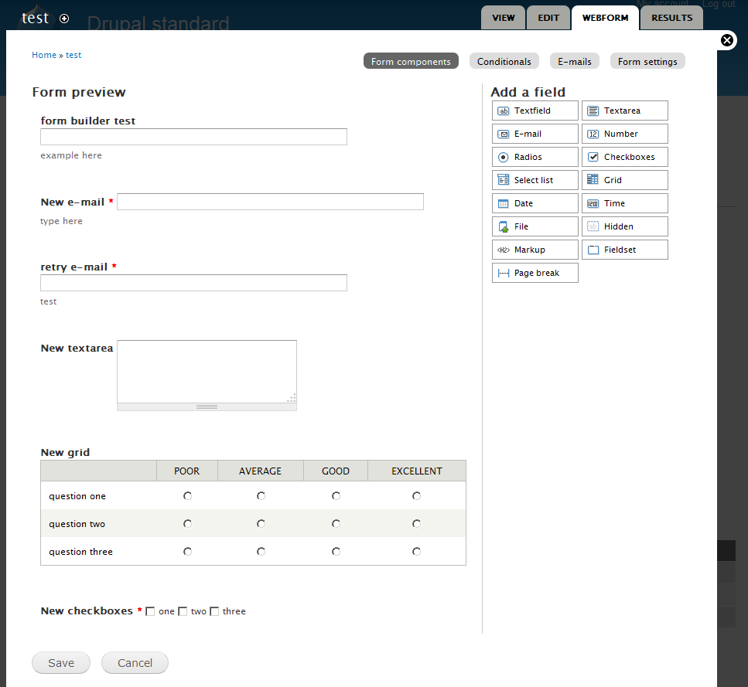Click the Log out link

(x=719, y=4)
